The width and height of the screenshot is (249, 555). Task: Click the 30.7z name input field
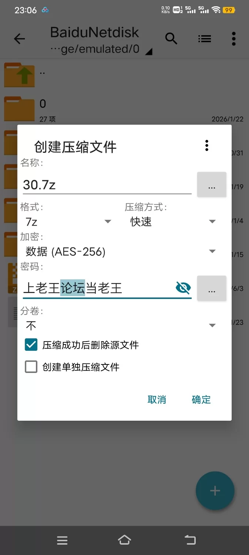[107, 184]
